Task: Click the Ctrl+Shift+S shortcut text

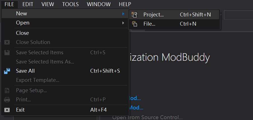Action: pyautogui.click(x=105, y=71)
